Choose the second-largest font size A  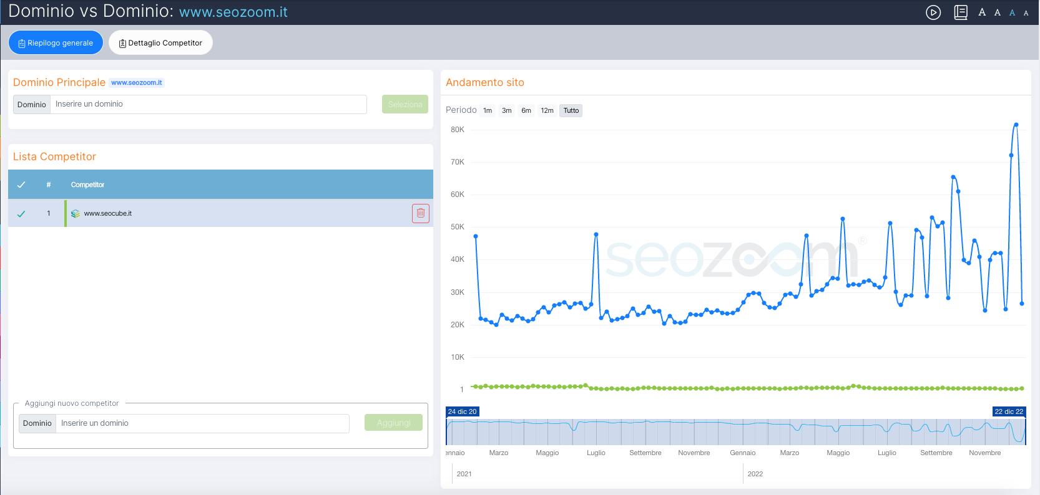(x=998, y=12)
